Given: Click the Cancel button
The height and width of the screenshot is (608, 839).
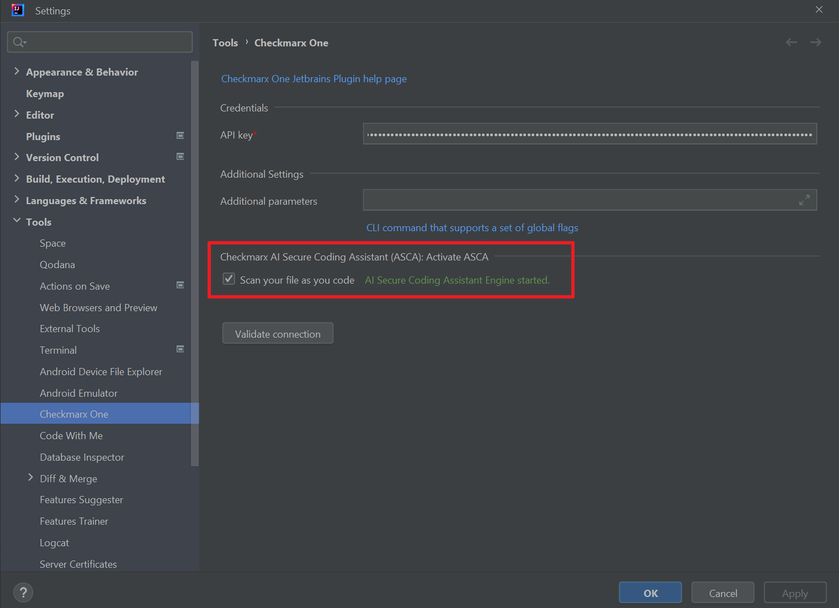Looking at the screenshot, I should (723, 593).
